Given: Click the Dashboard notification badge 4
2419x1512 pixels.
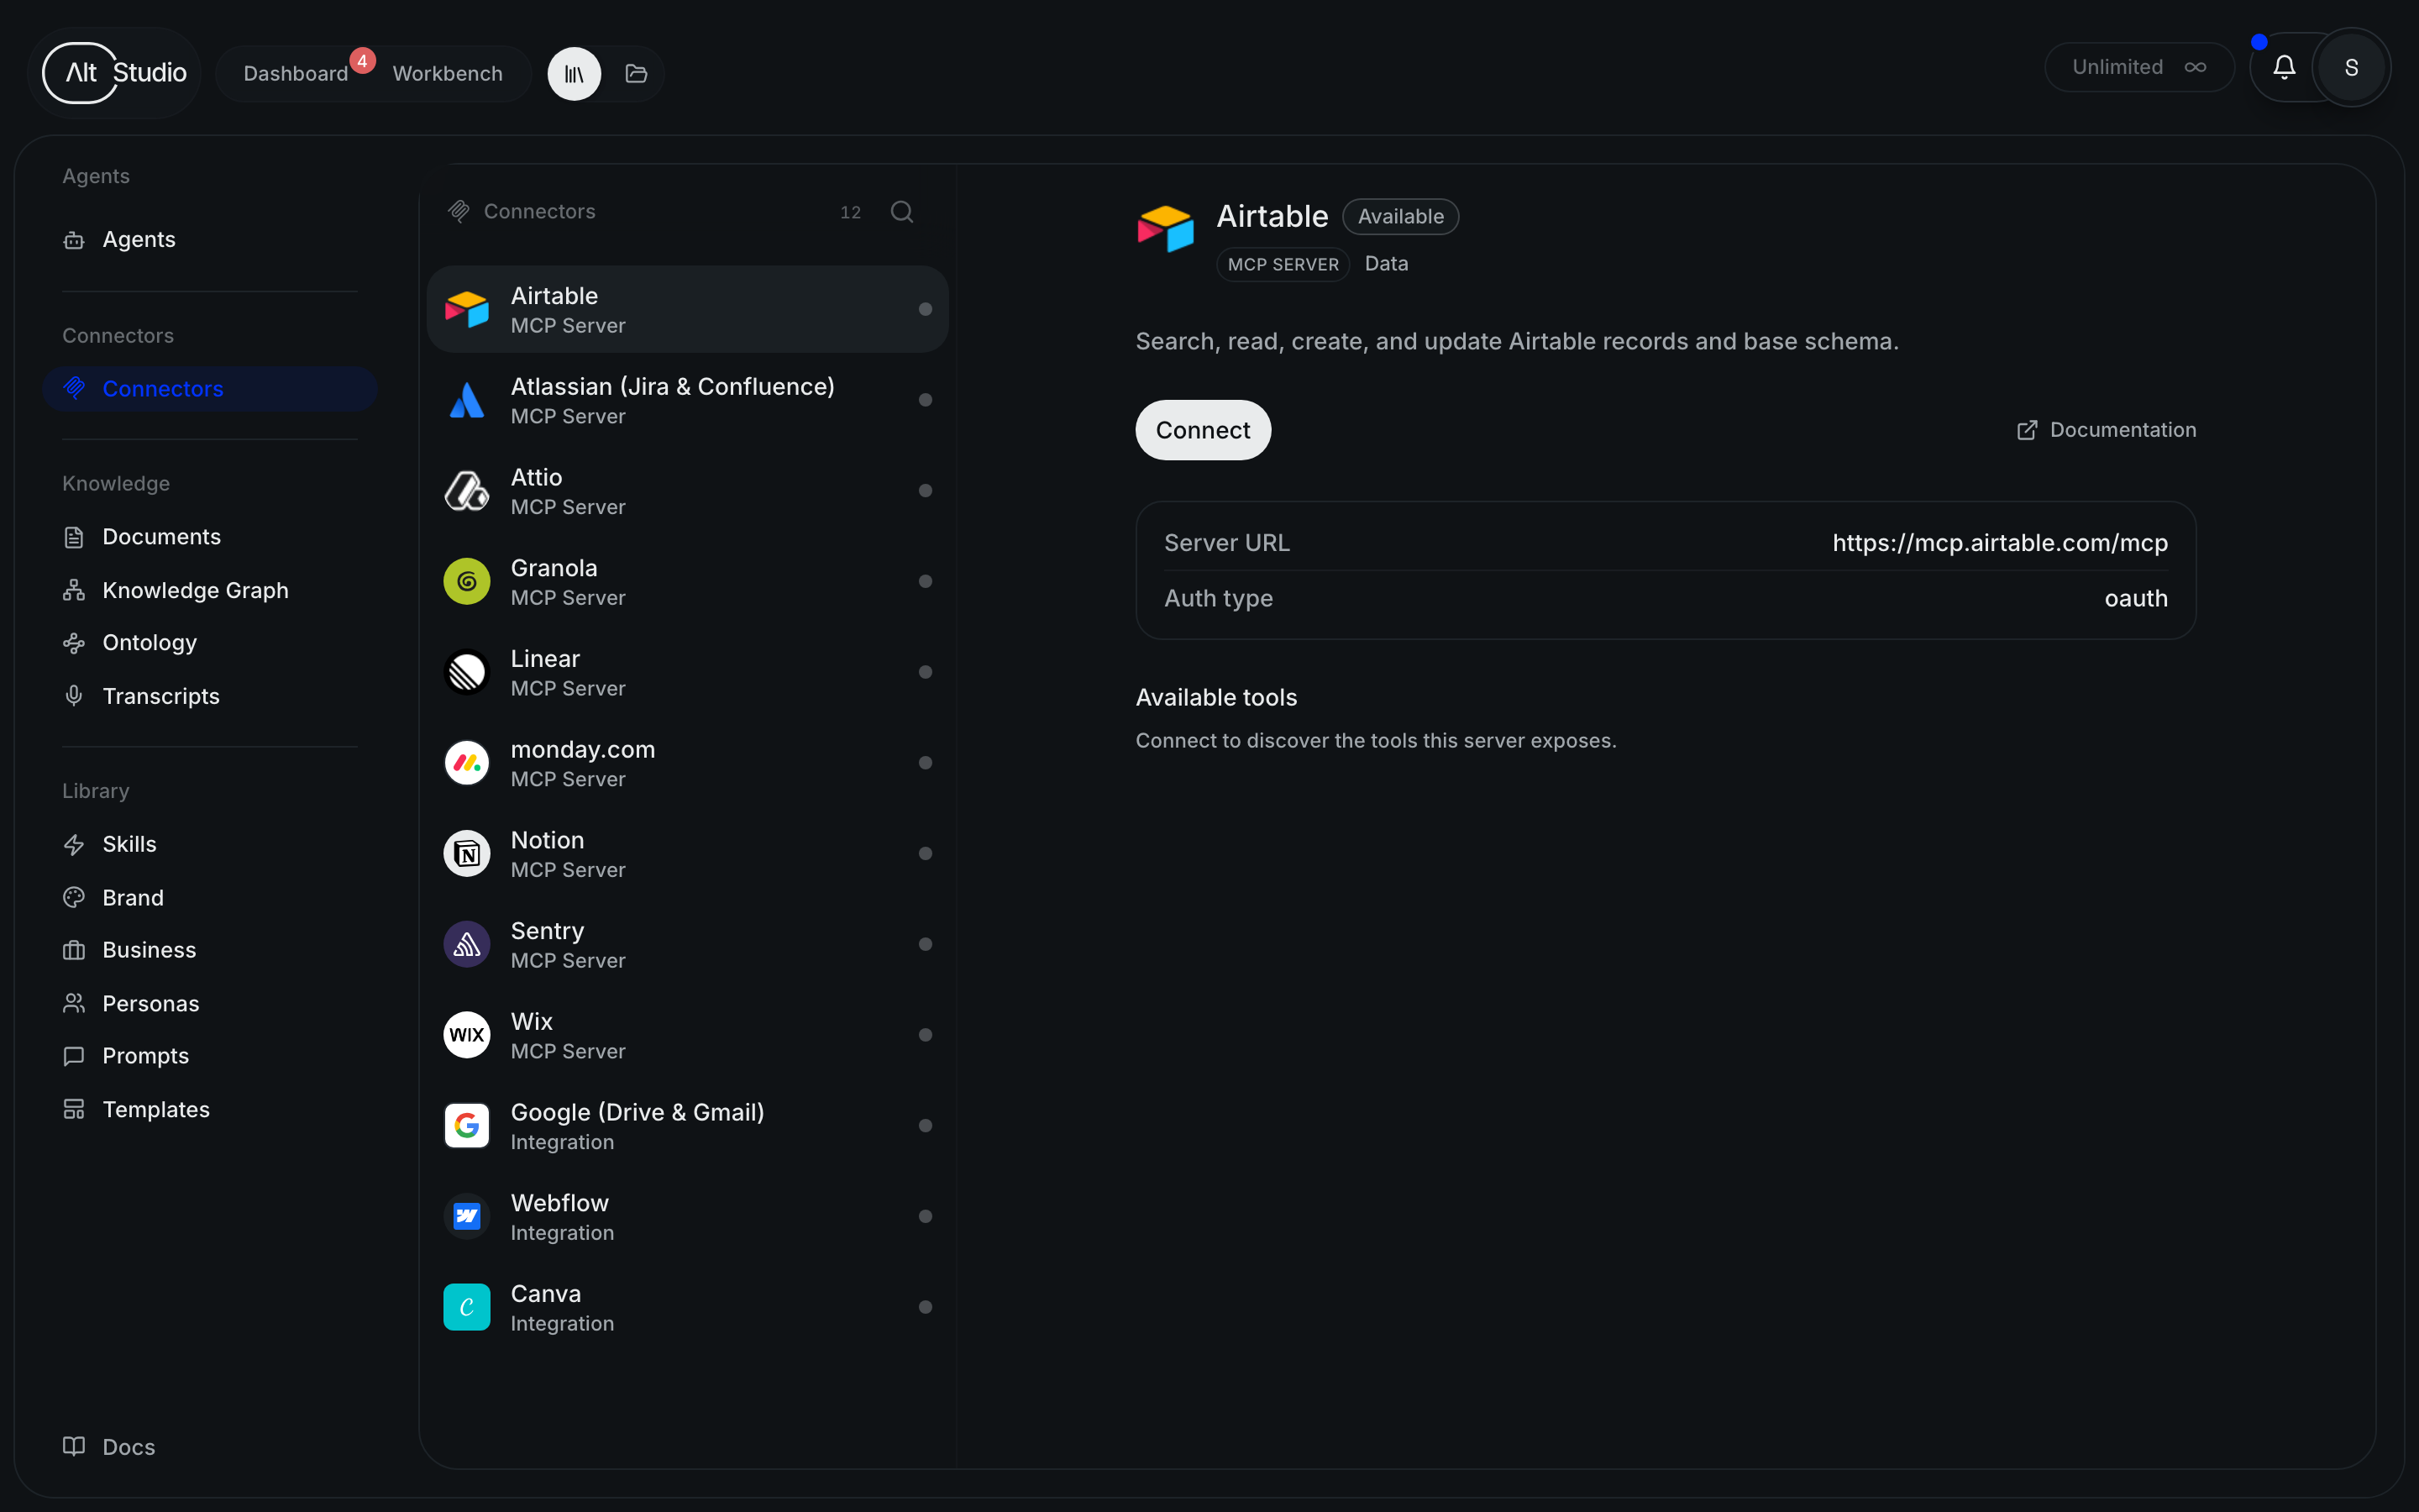Looking at the screenshot, I should [x=362, y=61].
